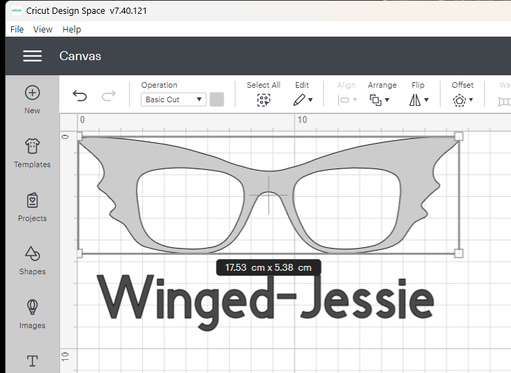Expand the Operation Basic Cut dropdown

point(173,99)
